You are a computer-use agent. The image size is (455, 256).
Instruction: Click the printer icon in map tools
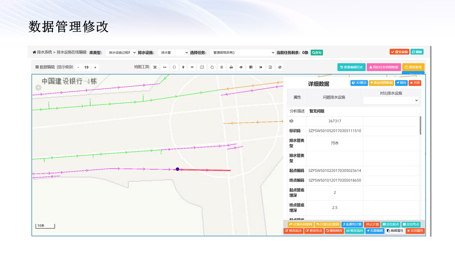pos(231,67)
